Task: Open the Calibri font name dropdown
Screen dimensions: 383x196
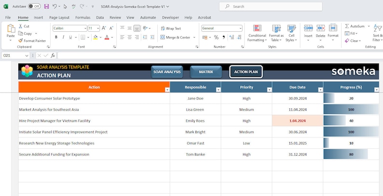Action: point(85,28)
